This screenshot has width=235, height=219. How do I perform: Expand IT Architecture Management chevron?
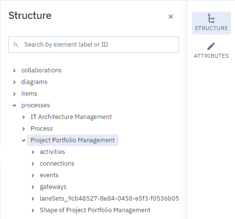(24, 117)
